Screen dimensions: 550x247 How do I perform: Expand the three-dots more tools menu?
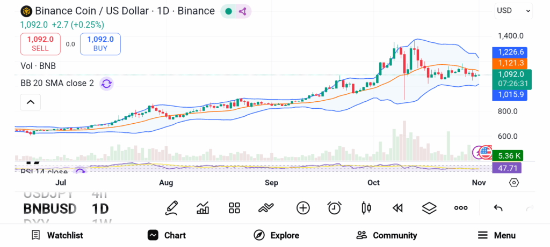tap(461, 208)
